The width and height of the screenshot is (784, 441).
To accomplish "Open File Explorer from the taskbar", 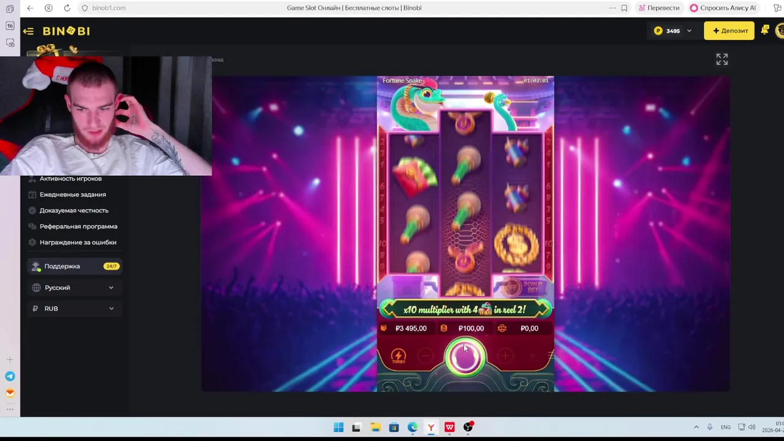I will pos(375,427).
